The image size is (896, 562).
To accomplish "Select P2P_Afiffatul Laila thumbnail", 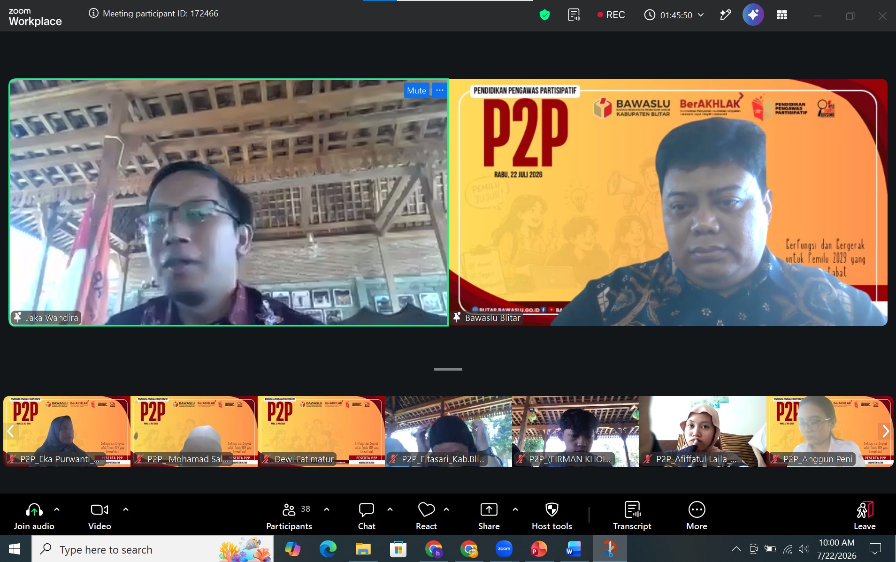I will [x=703, y=431].
